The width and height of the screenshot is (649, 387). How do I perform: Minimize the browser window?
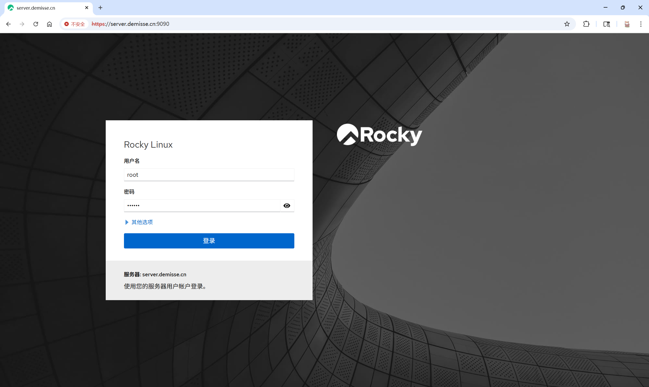(x=605, y=8)
